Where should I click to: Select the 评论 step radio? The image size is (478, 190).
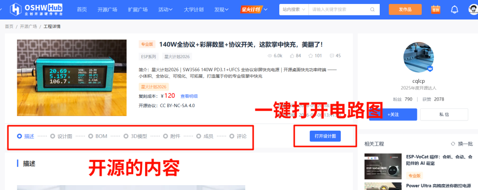tap(231, 136)
